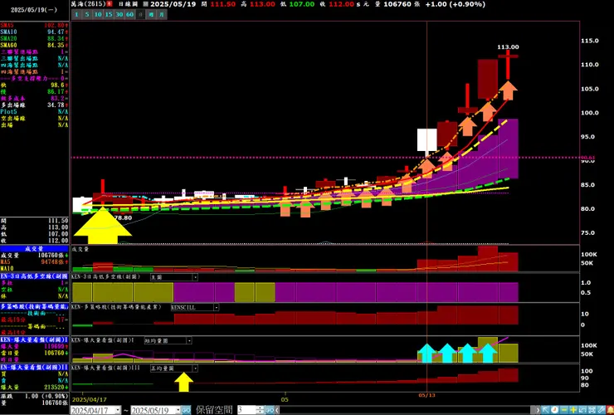Click the icon left of the wrench
The image size is (614, 415).
point(592,410)
